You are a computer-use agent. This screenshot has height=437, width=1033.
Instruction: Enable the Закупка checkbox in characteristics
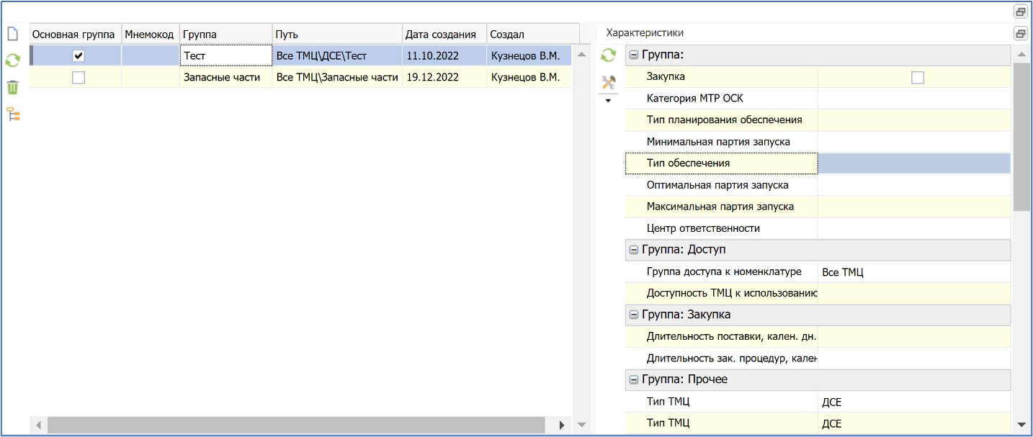(917, 77)
